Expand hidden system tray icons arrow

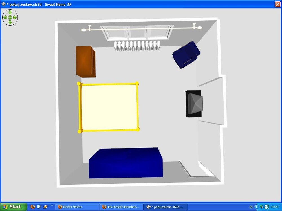pos(256,207)
